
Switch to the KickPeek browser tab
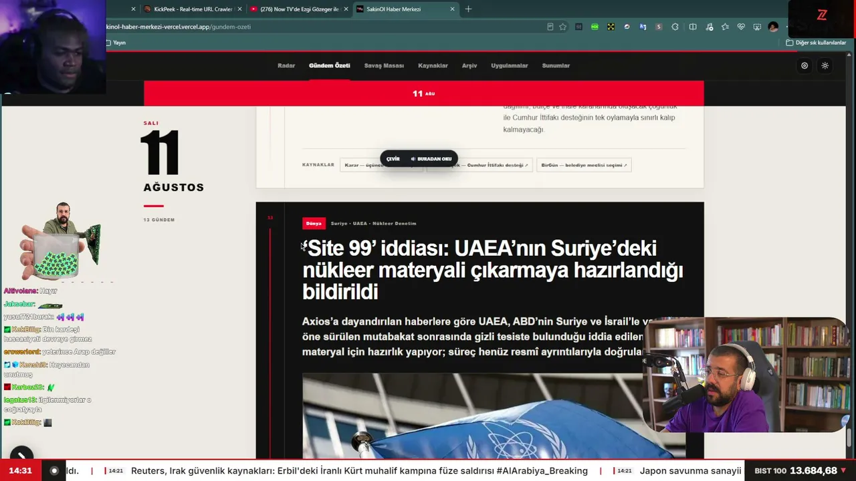[192, 9]
